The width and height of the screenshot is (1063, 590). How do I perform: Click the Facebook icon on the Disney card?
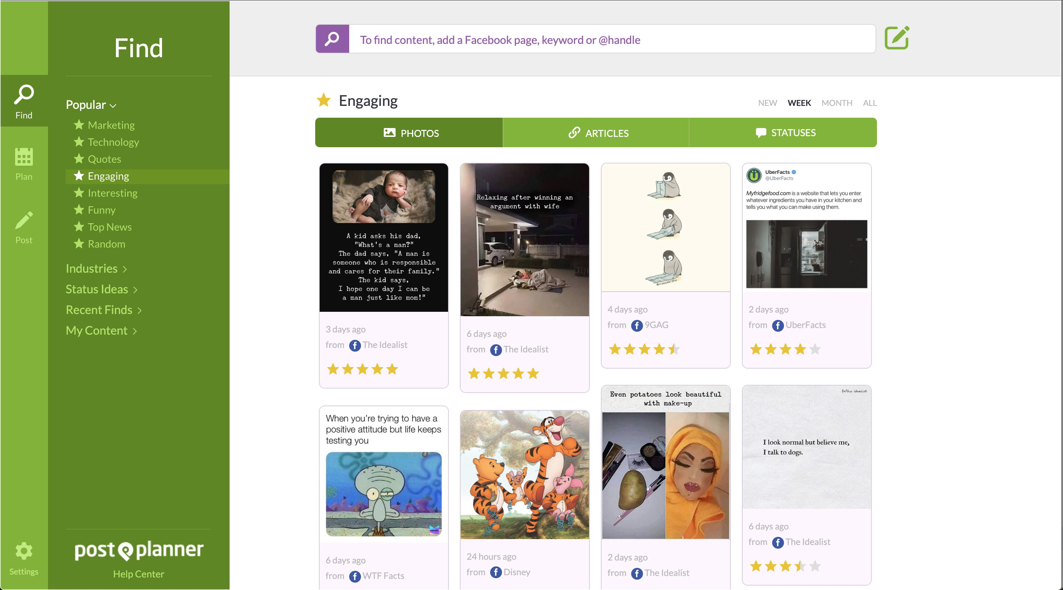pos(496,572)
